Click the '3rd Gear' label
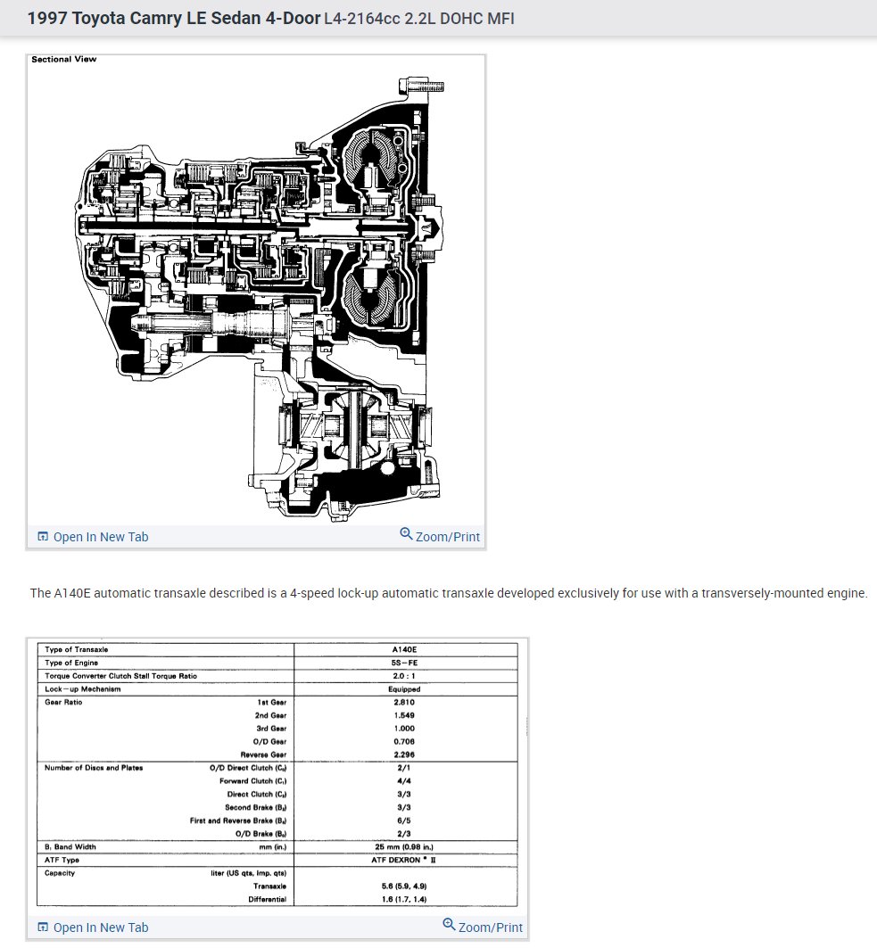This screenshot has width=877, height=948. 271,729
